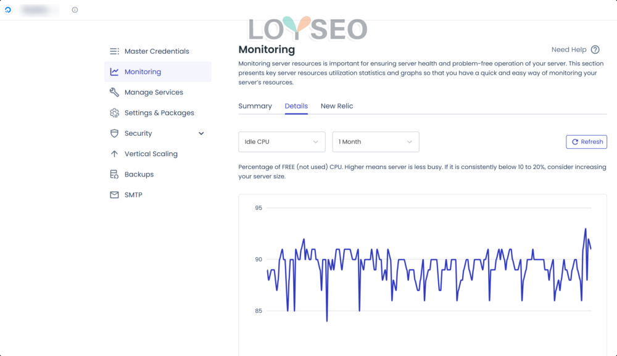Screen dimensions: 617x356
Task: Click the Monitoring chart icon in sidebar
Action: pyautogui.click(x=114, y=72)
